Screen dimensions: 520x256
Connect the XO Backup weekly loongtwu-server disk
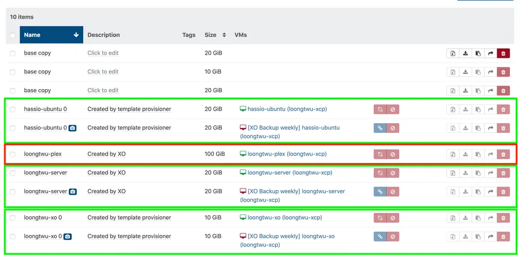[380, 192]
